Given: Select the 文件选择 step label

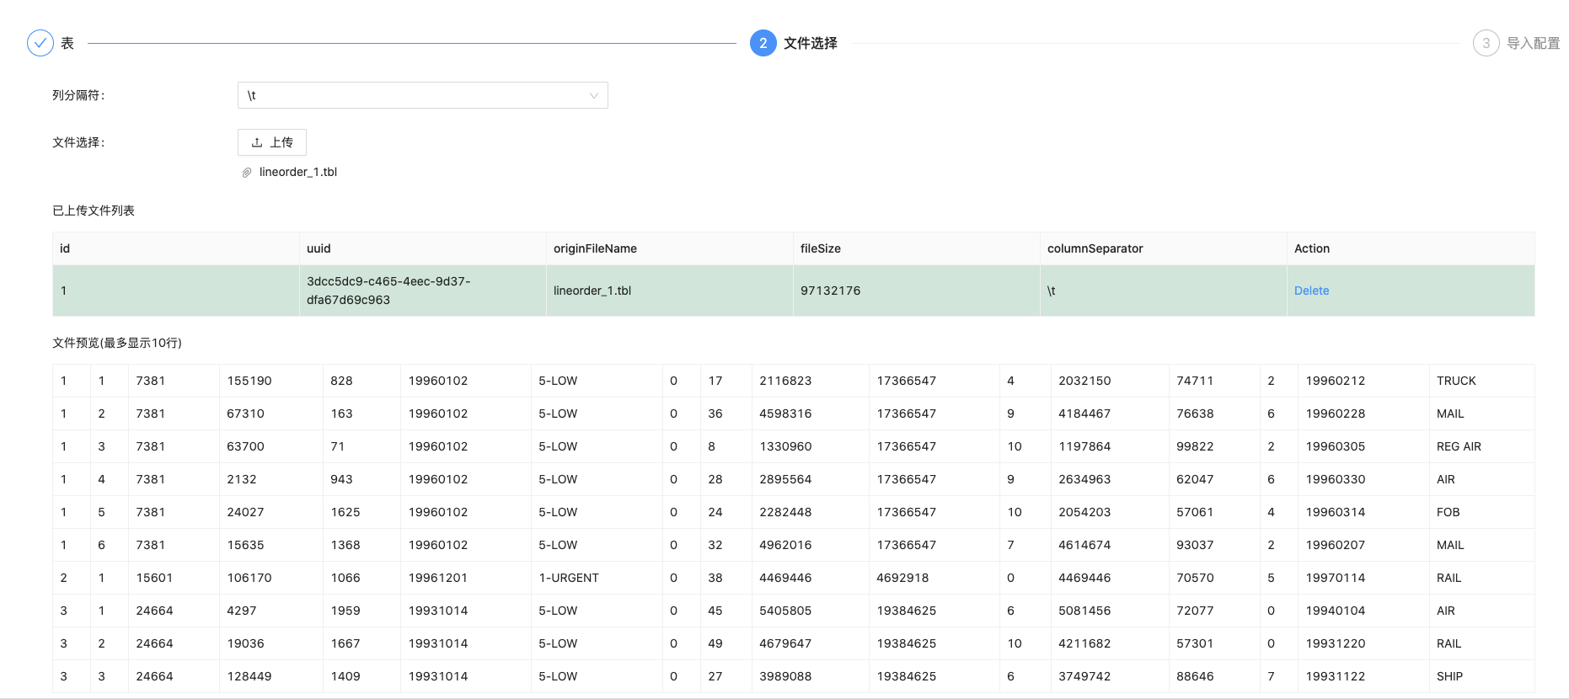Looking at the screenshot, I should (x=811, y=43).
